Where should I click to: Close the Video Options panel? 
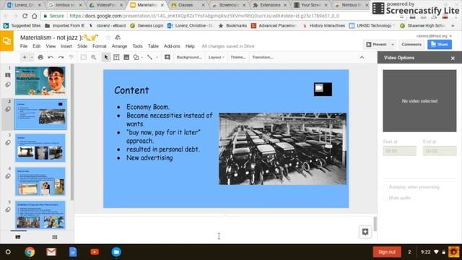coord(453,58)
